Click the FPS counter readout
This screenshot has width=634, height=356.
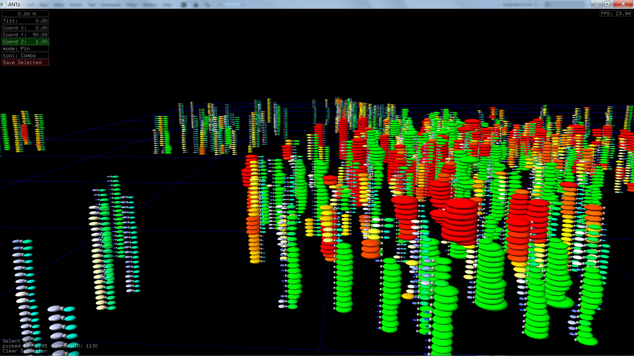coord(616,14)
